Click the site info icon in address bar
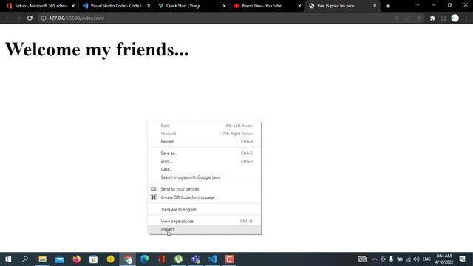The image size is (473, 266). pos(44,18)
